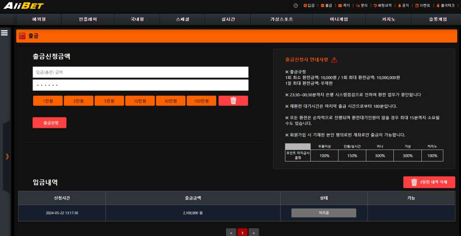The image size is (461, 236).
Task: Open the hamburger sidebar menu
Action: pos(5,33)
